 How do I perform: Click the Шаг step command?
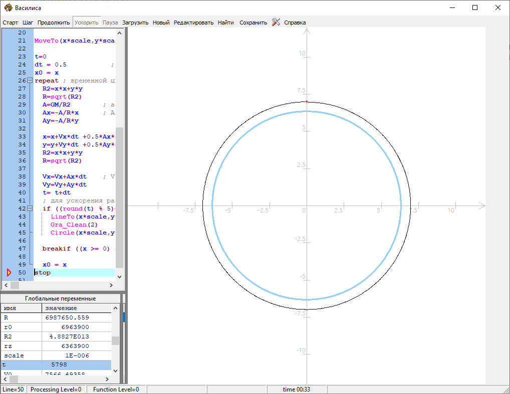click(28, 22)
